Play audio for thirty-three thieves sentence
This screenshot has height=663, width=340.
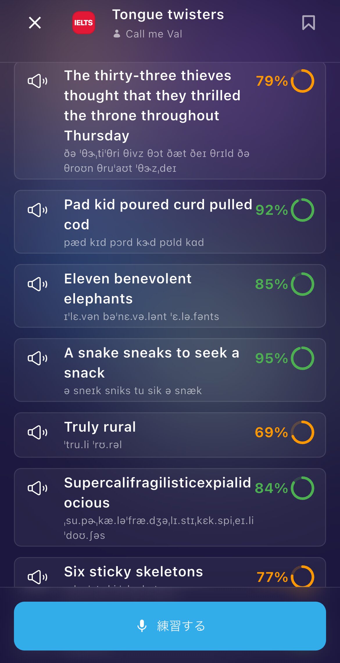(x=37, y=81)
